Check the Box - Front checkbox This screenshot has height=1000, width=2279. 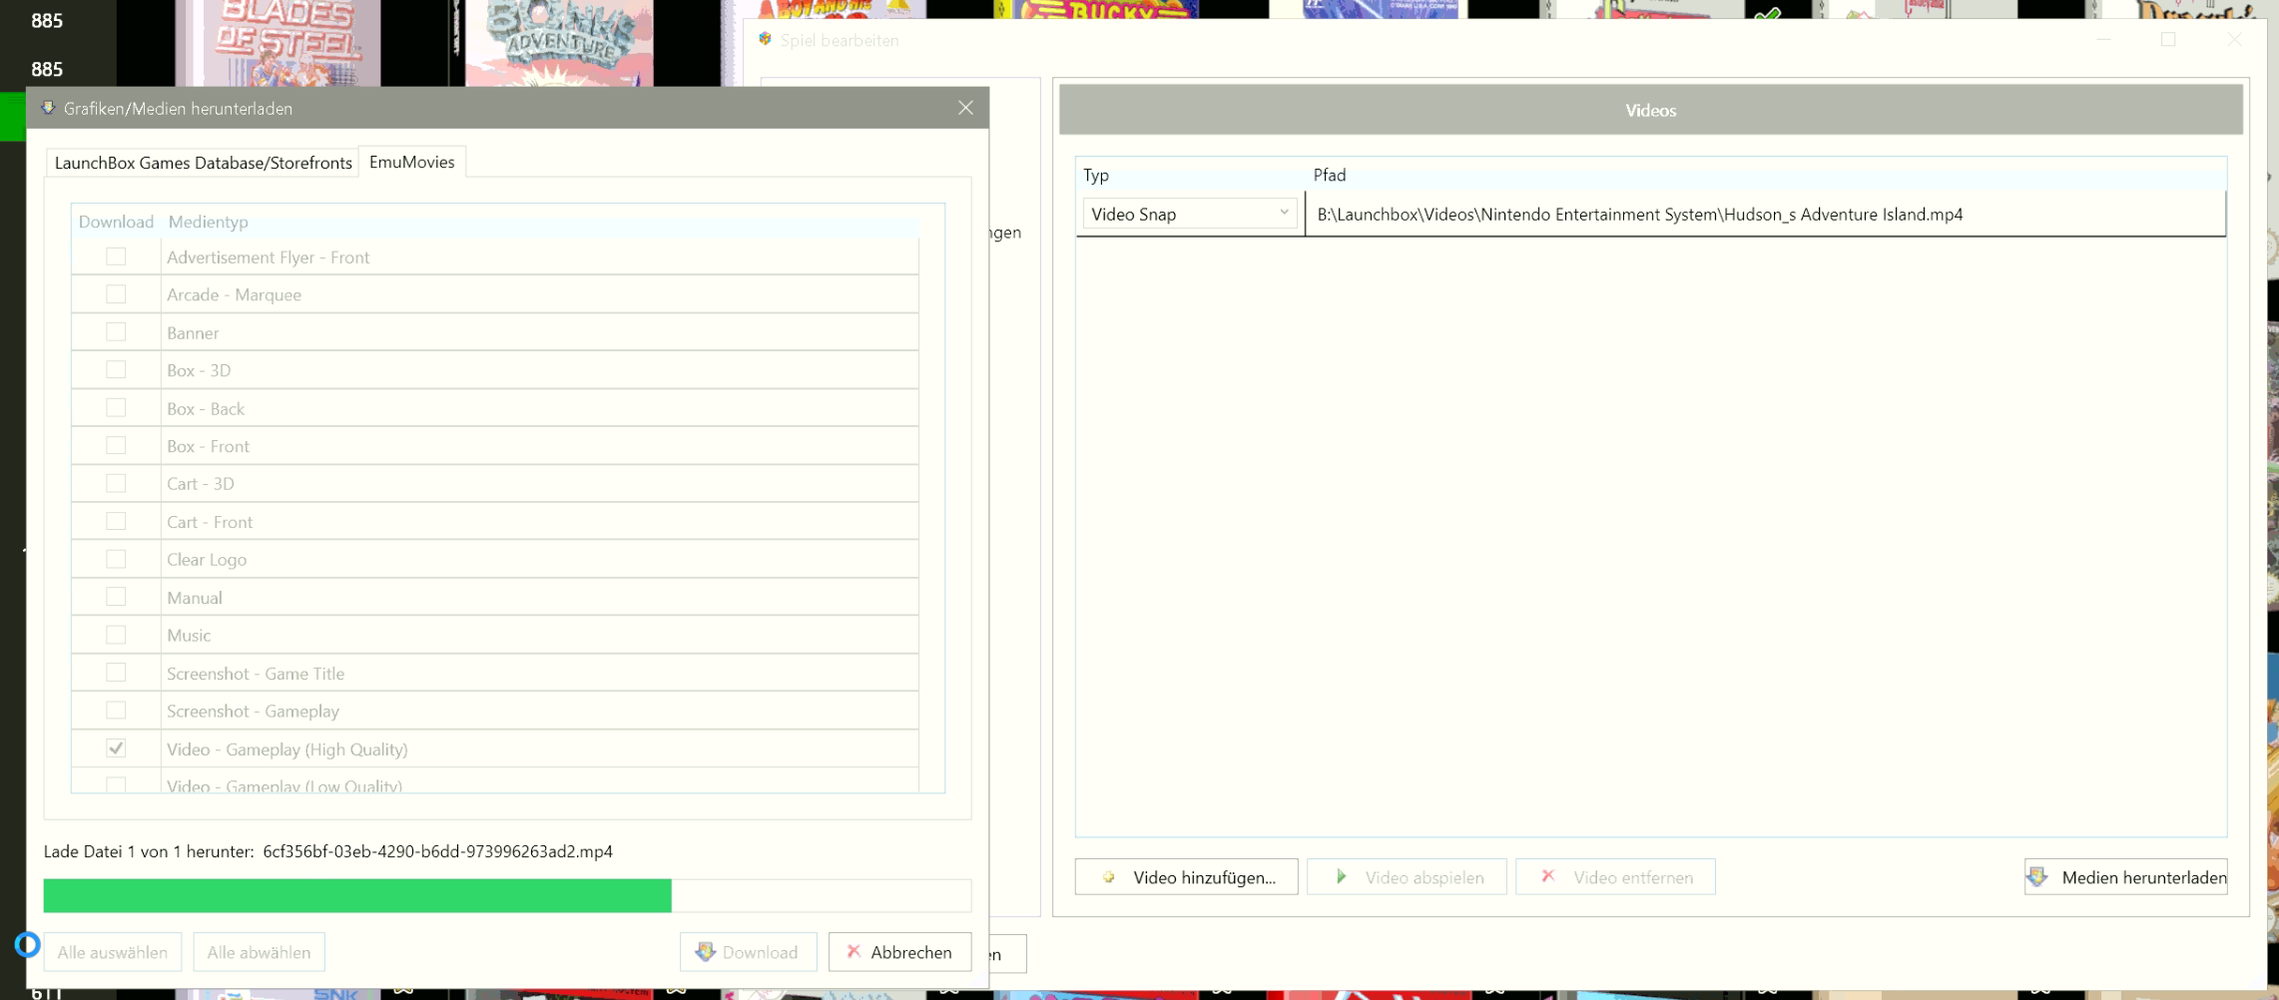tap(116, 446)
